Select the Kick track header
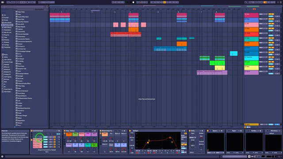This screenshot has height=159, width=283. click(252, 15)
